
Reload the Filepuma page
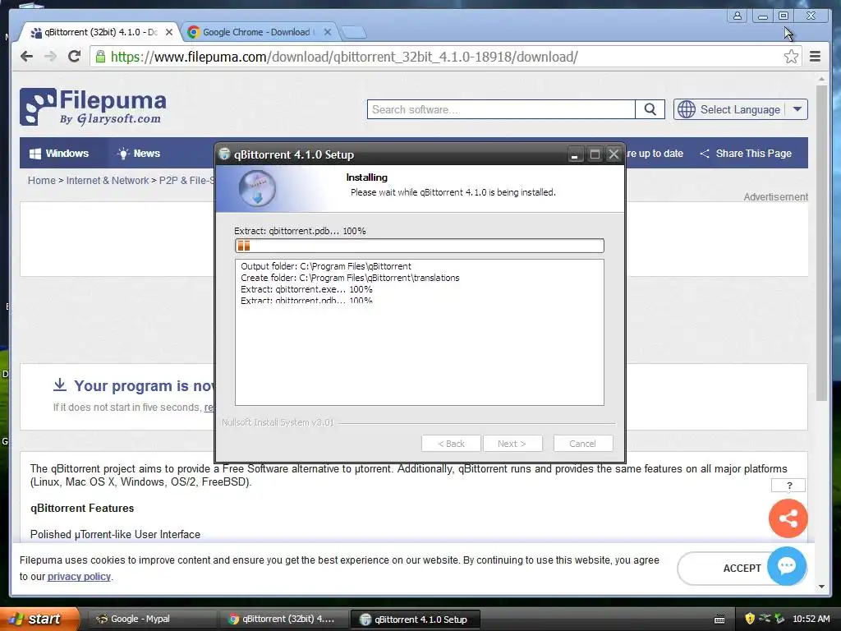click(x=74, y=57)
